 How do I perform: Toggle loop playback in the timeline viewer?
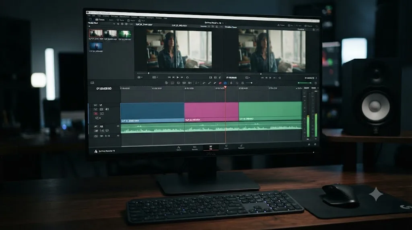pyautogui.click(x=280, y=78)
